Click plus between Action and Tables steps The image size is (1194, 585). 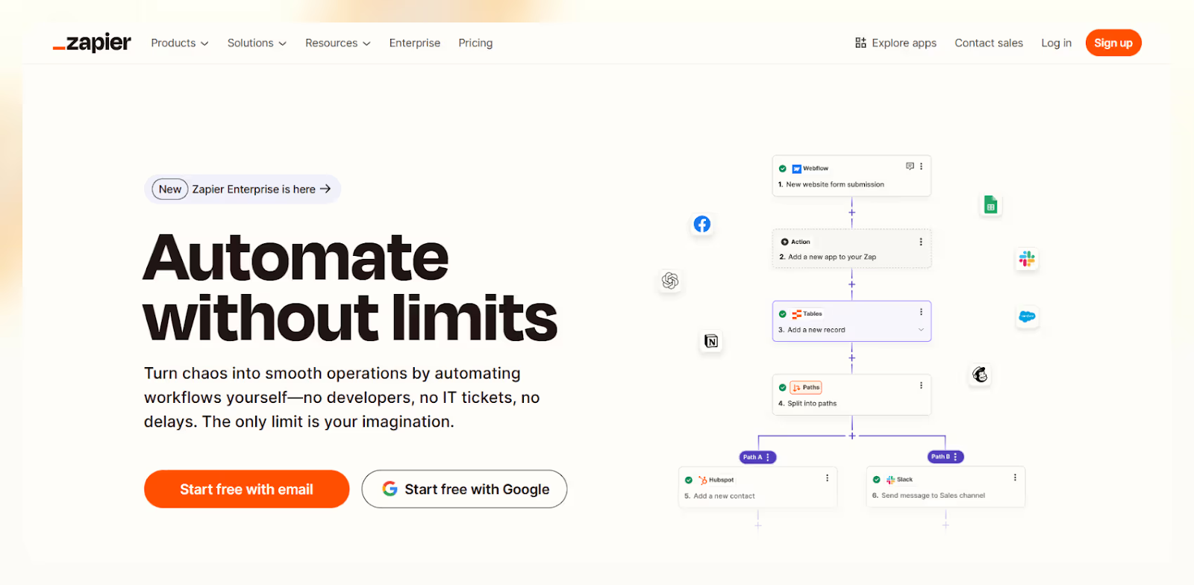click(851, 284)
